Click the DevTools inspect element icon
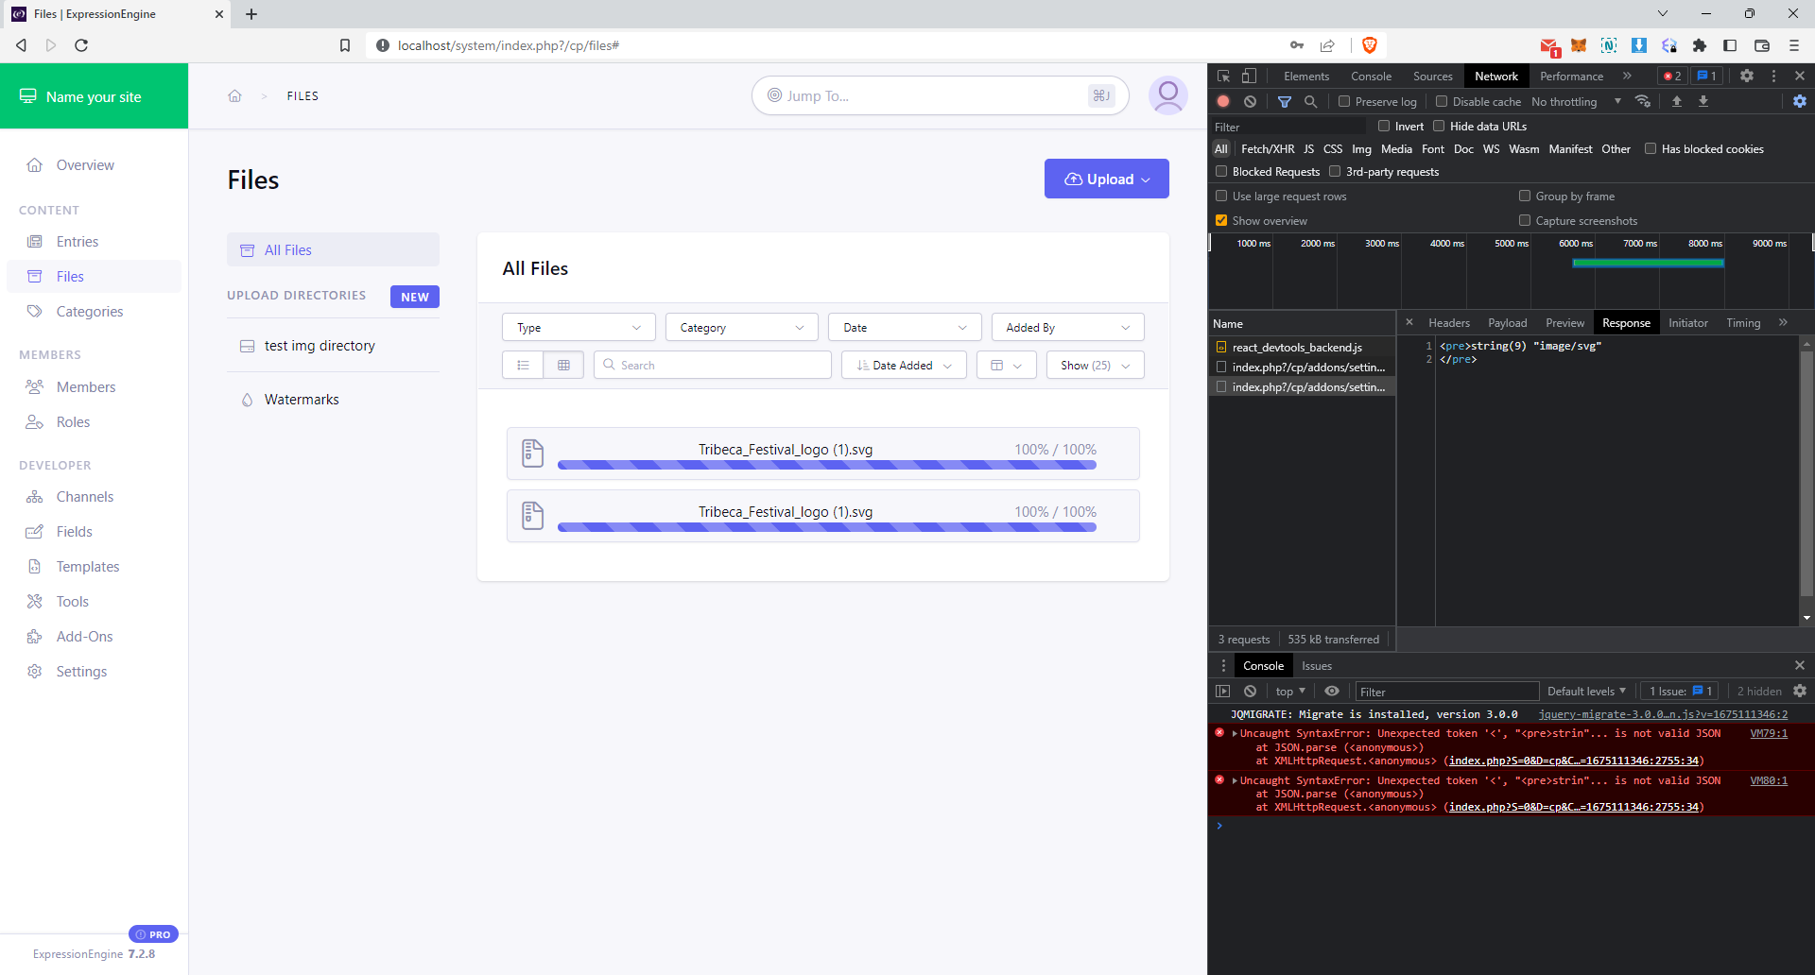This screenshot has width=1815, height=975. click(1222, 76)
